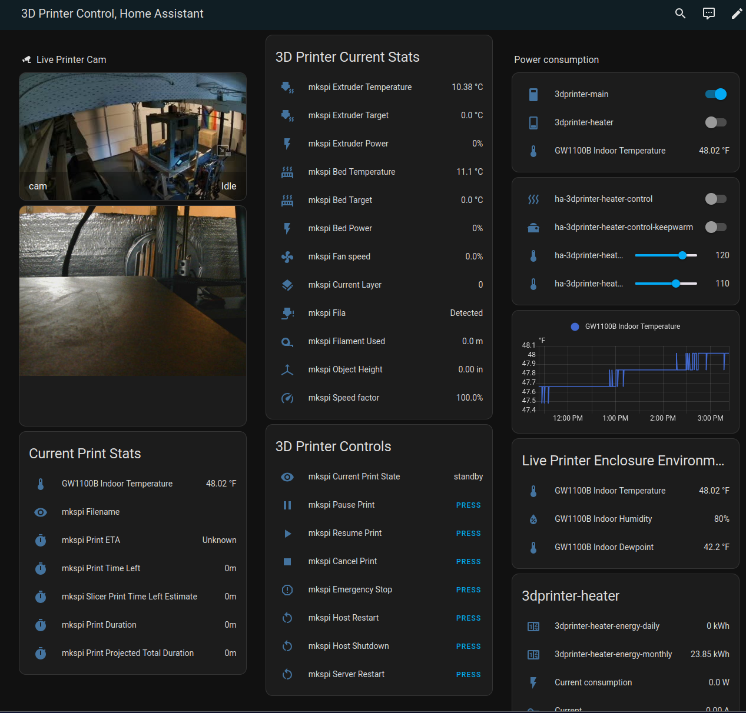Open mkspi Print Duration row

[132, 625]
